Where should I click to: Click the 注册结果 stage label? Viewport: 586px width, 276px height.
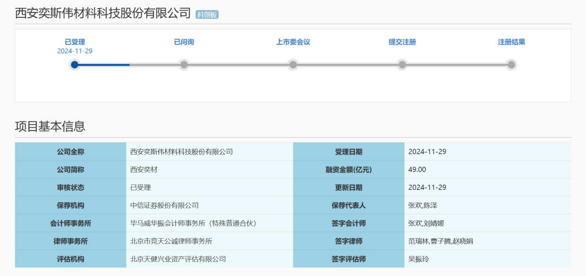click(x=511, y=42)
